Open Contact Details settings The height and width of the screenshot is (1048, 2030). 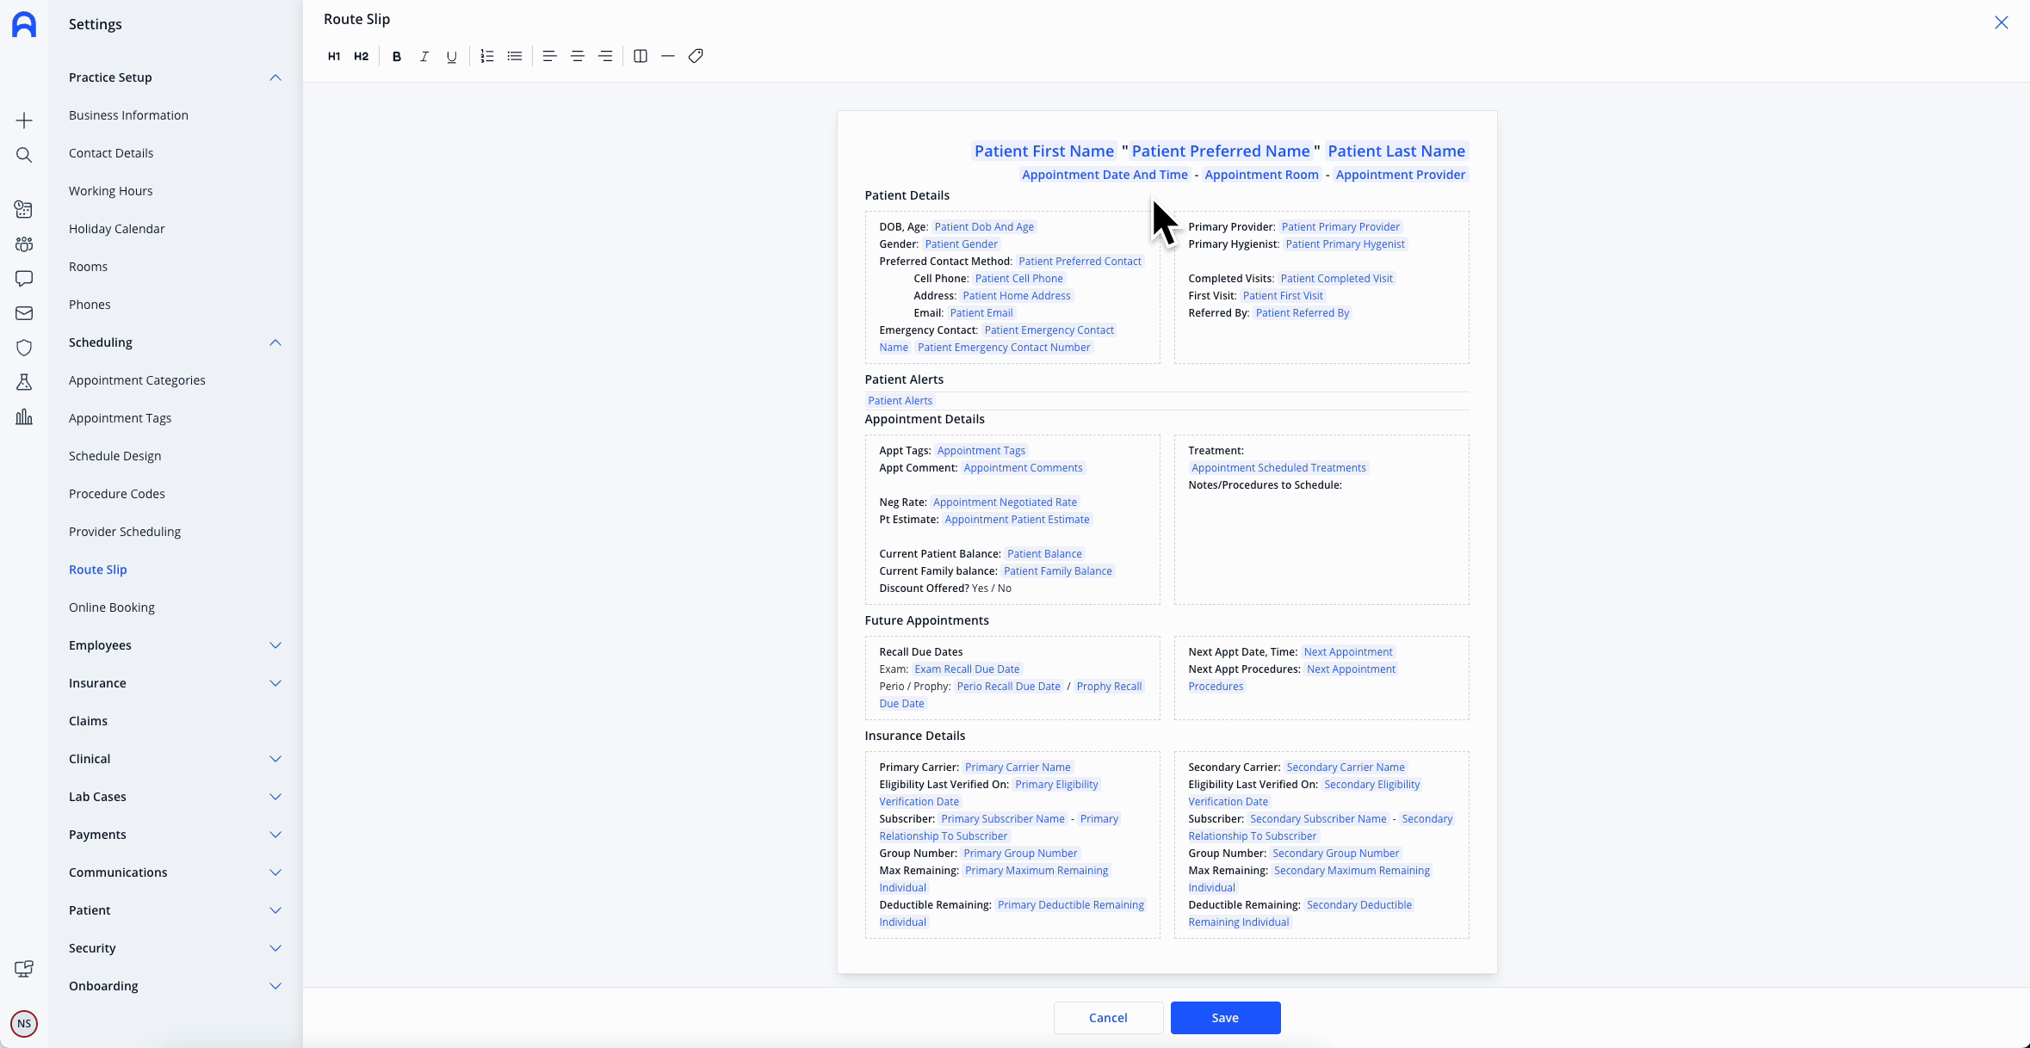(111, 153)
